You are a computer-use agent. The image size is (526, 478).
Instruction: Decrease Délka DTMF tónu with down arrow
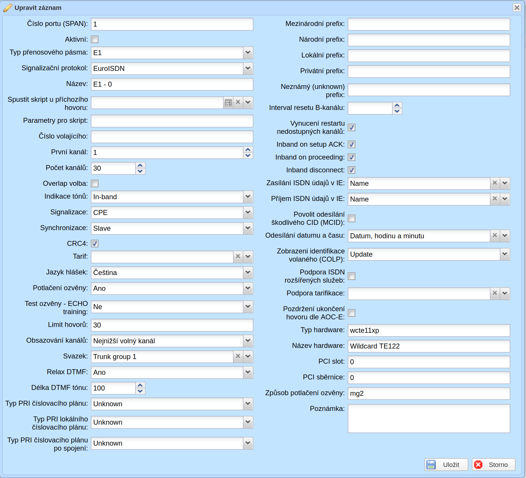[x=140, y=391]
